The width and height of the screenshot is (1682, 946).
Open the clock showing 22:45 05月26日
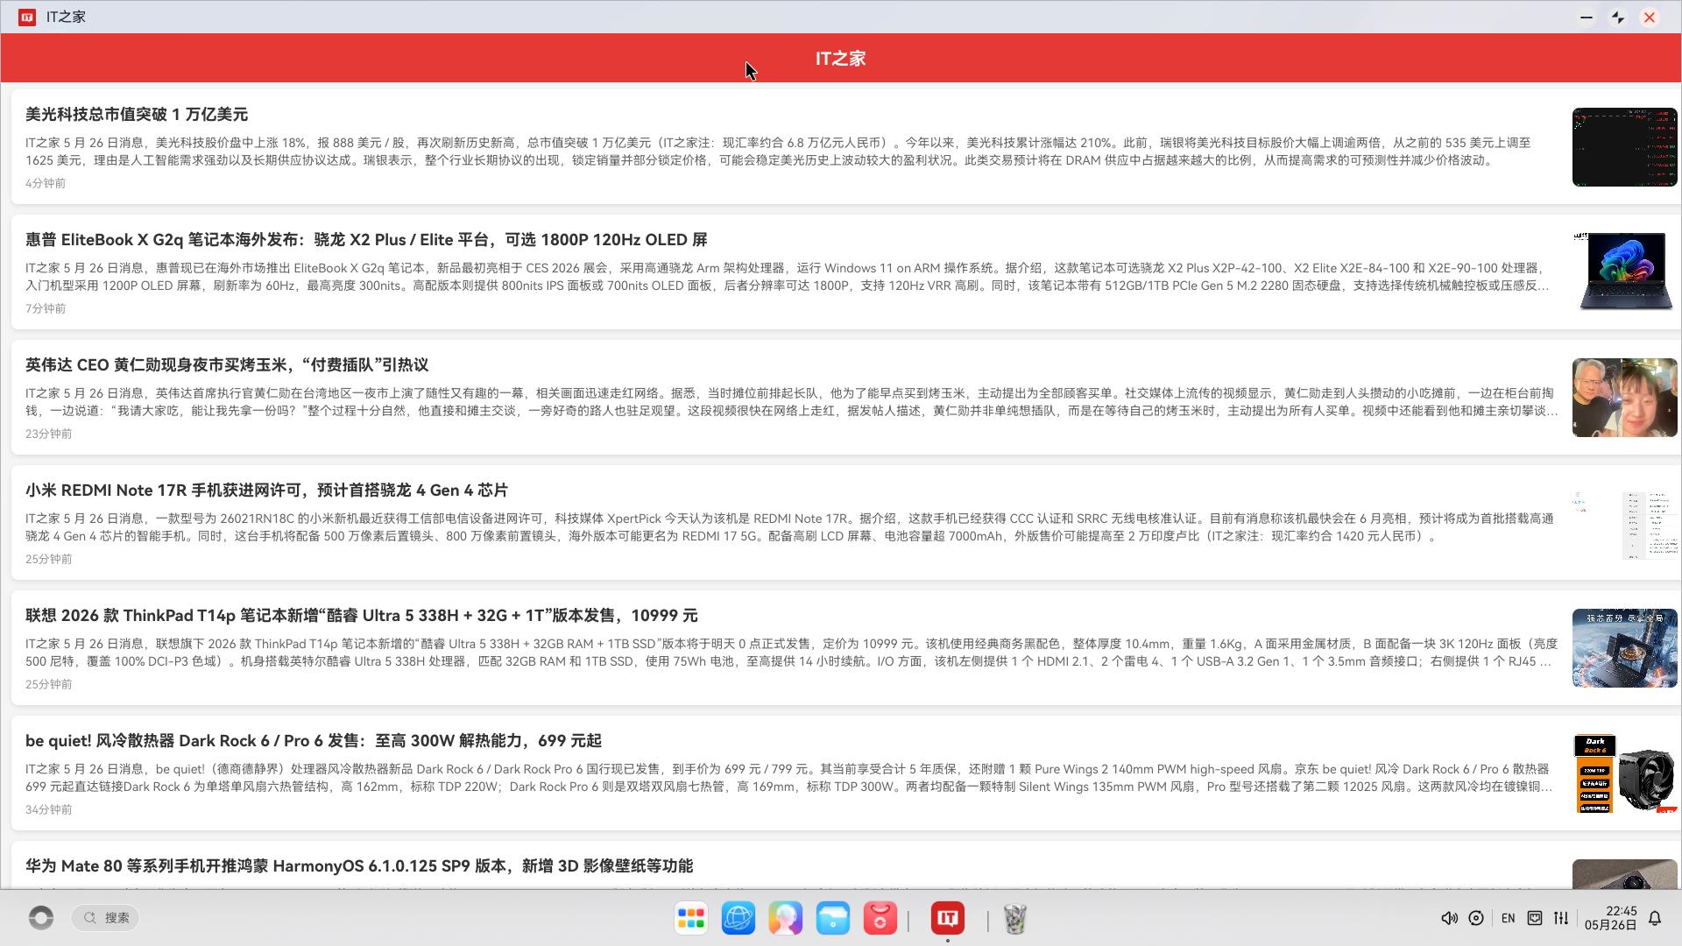point(1610,918)
